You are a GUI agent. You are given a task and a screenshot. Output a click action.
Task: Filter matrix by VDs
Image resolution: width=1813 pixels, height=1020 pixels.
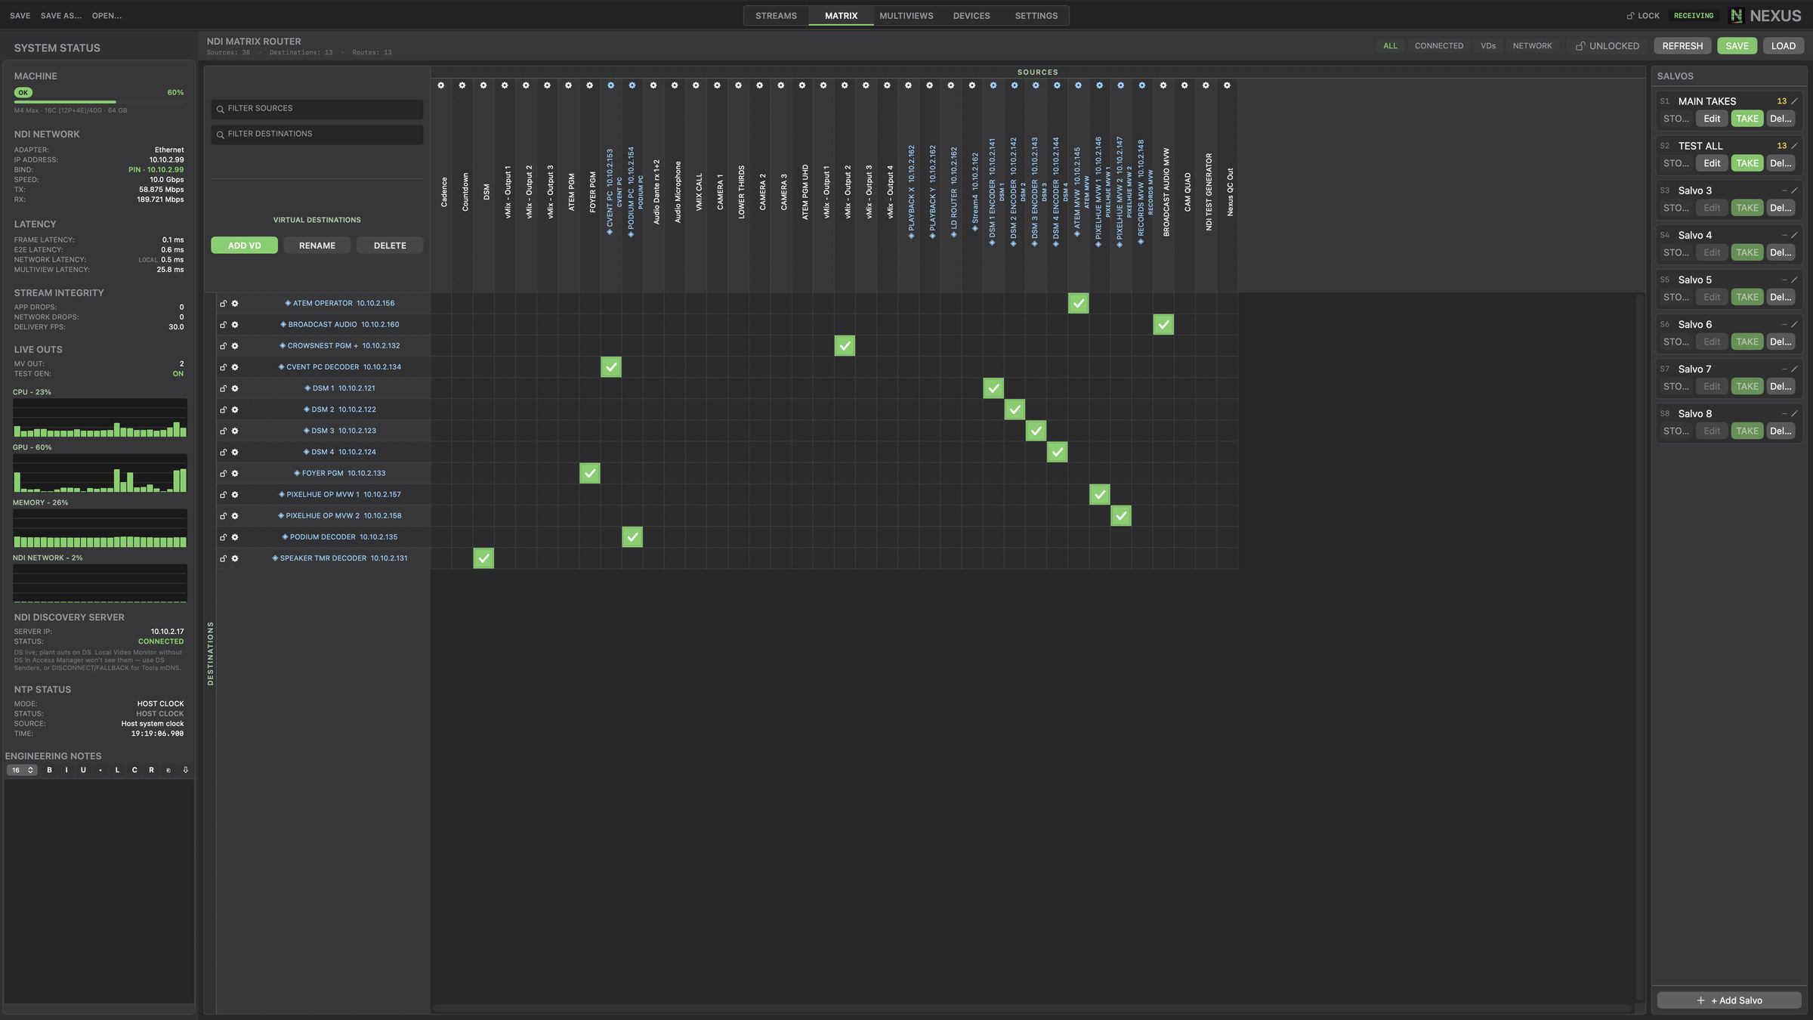click(1488, 46)
